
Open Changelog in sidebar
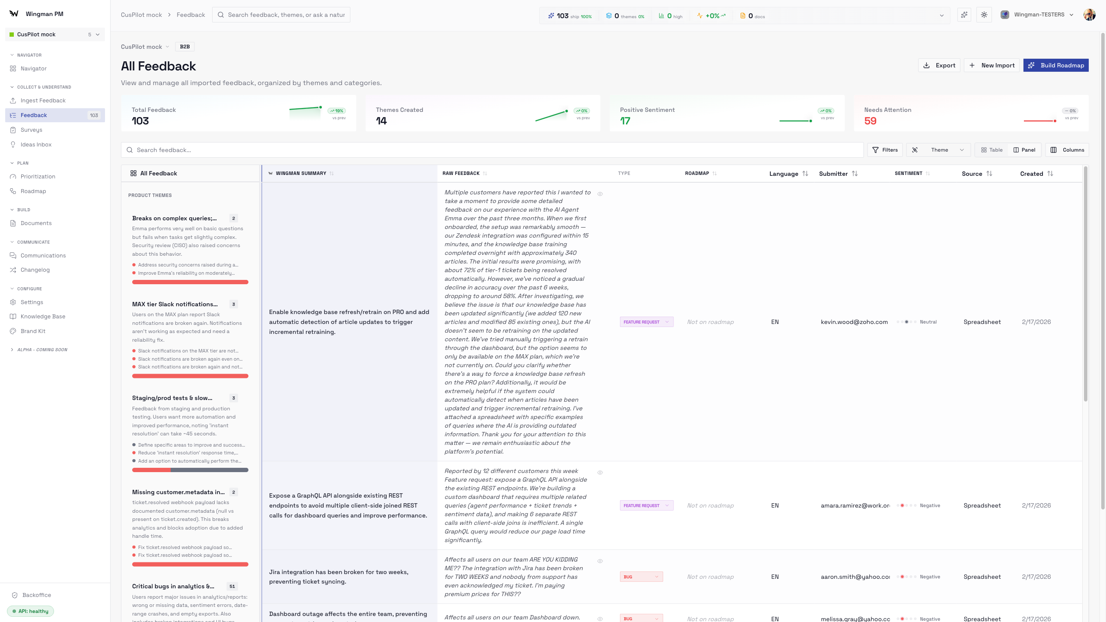pyautogui.click(x=35, y=270)
